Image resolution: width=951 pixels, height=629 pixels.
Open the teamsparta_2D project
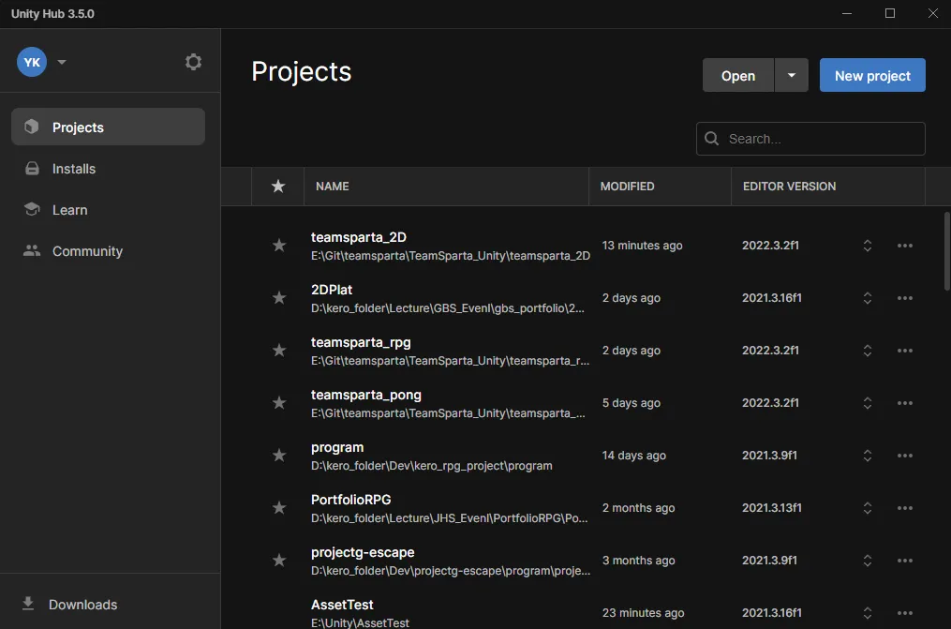click(359, 237)
